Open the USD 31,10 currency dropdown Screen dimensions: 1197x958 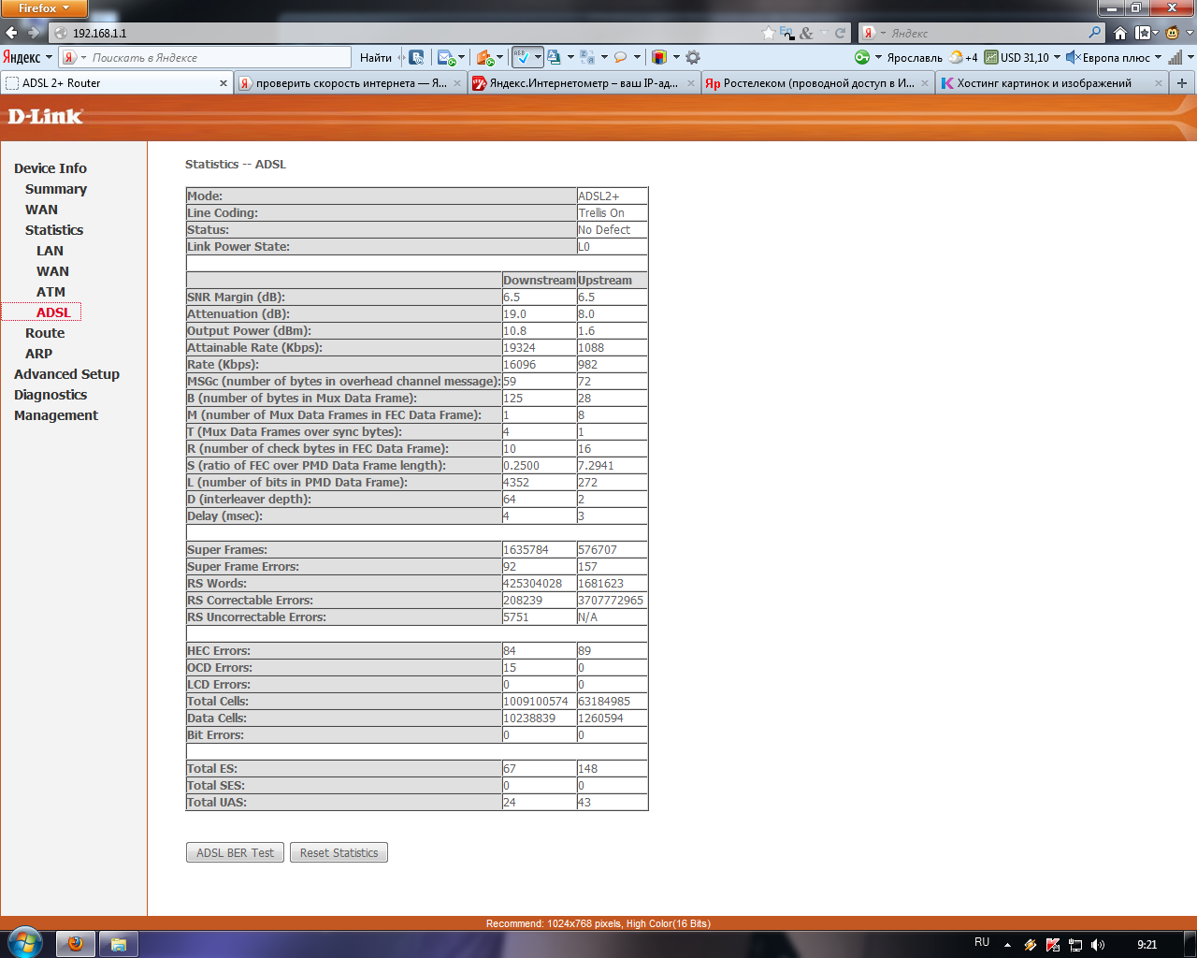1058,57
